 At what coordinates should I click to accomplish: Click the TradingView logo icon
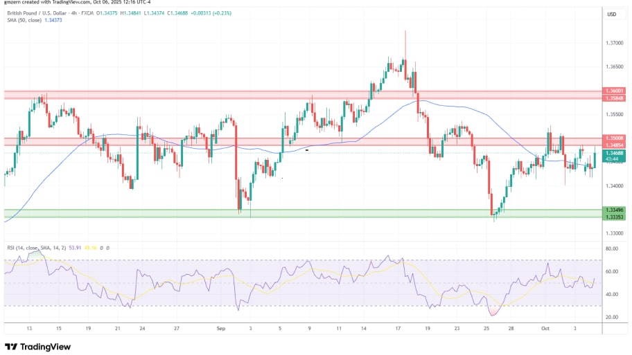(12, 347)
